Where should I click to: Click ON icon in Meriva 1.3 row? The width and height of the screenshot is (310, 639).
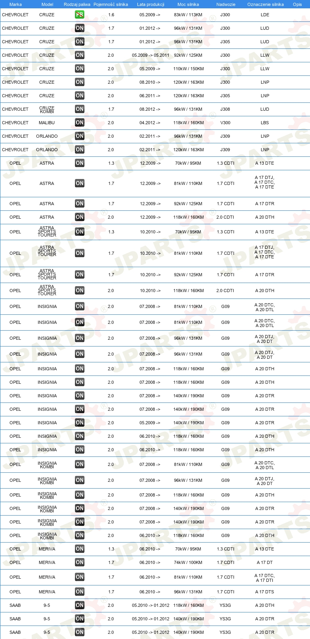click(x=80, y=549)
